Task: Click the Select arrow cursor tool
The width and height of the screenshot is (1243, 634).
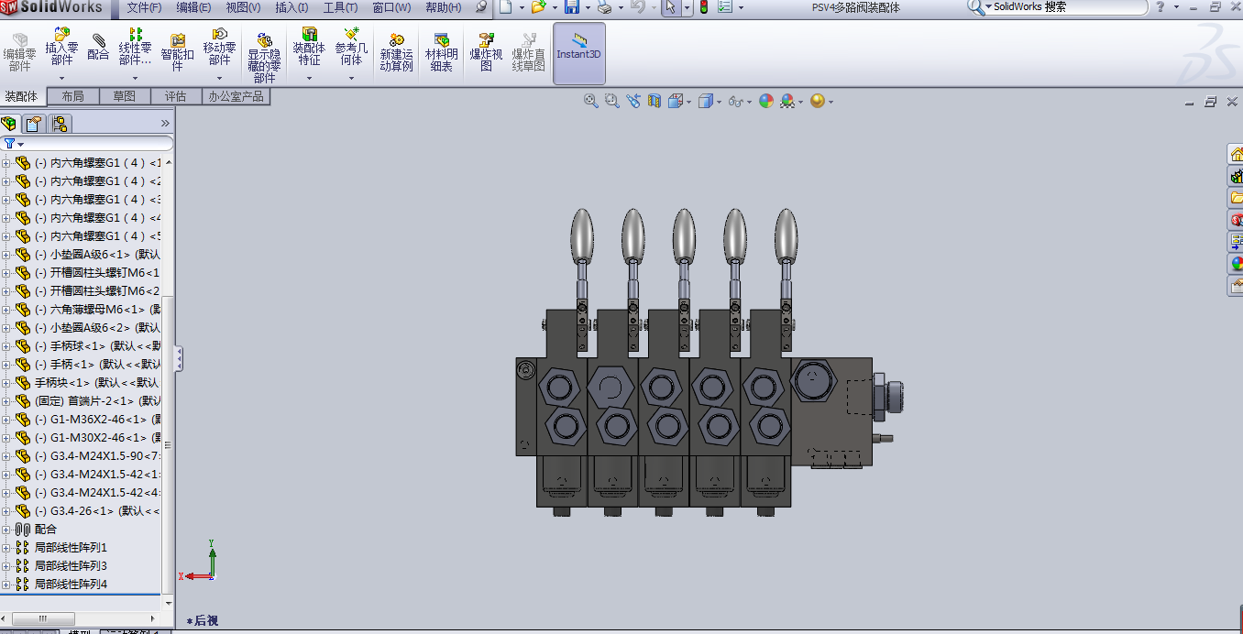Action: tap(670, 7)
